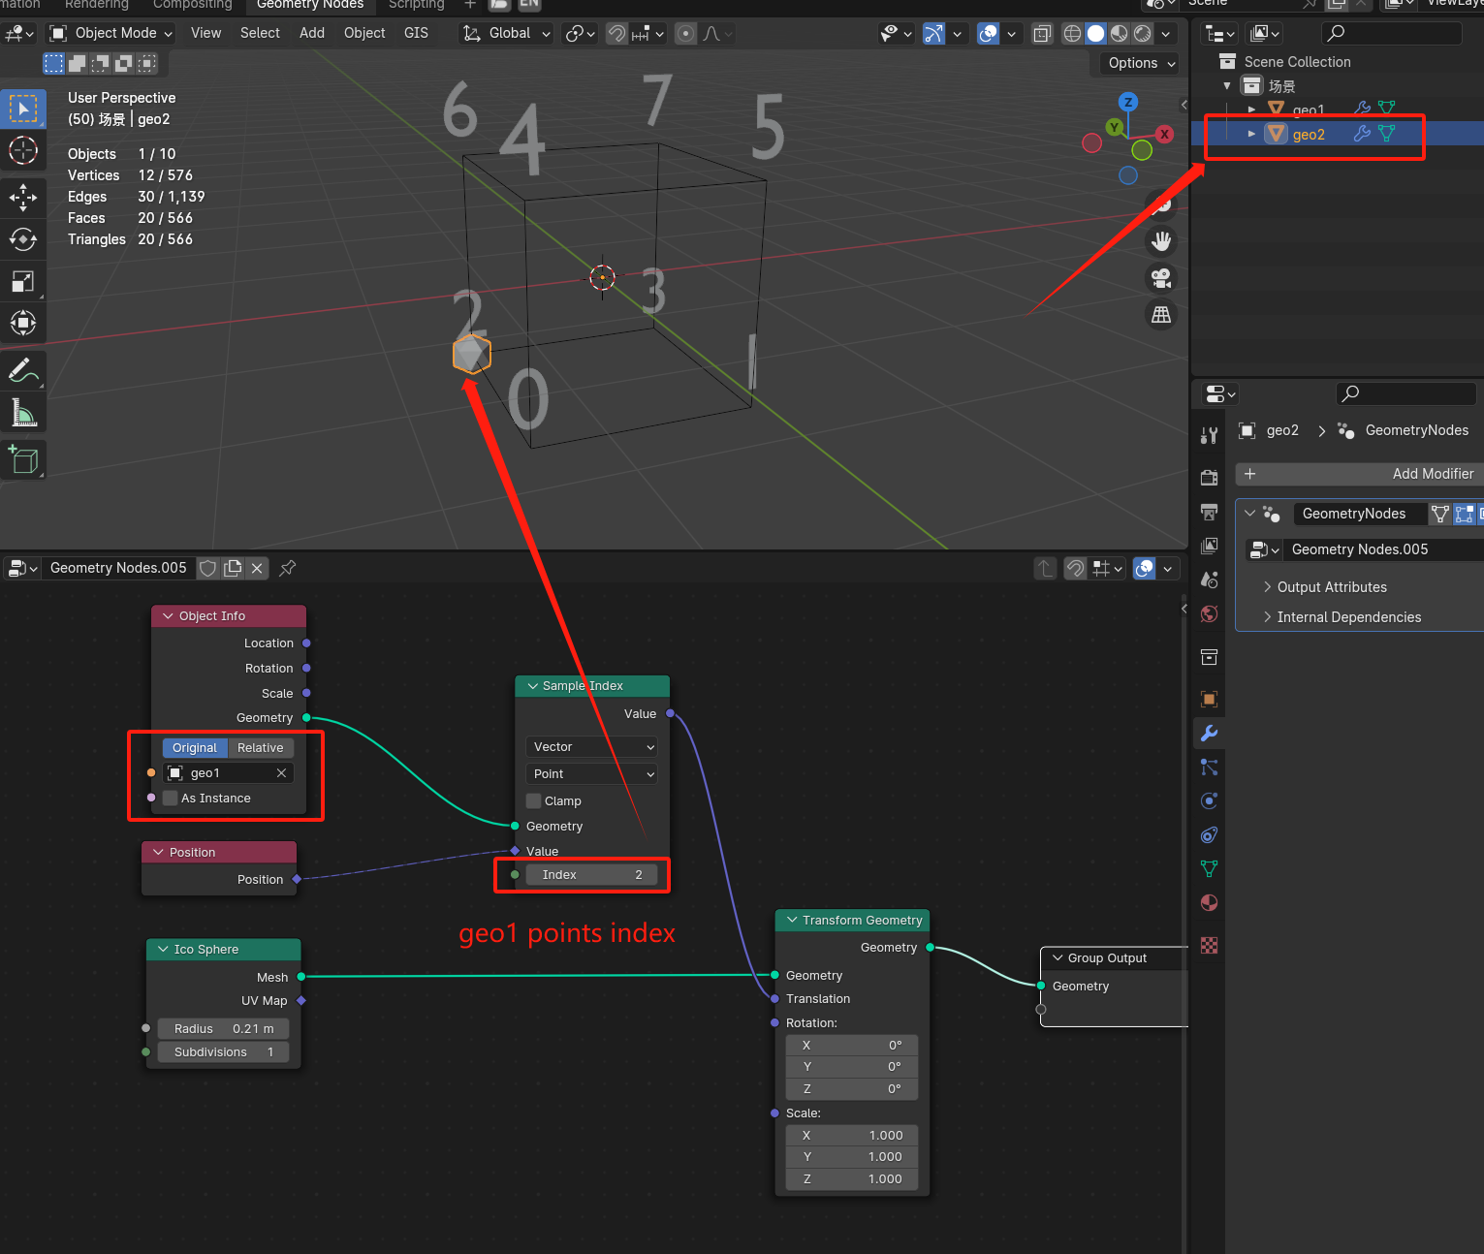Viewport: 1484px width, 1254px height.
Task: Expand the Output Attributes panel
Action: point(1332,587)
